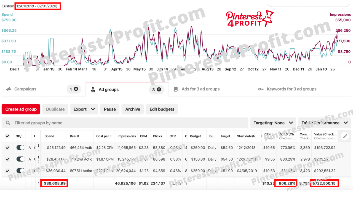
Task: Click the Pause button
Action: click(x=110, y=109)
